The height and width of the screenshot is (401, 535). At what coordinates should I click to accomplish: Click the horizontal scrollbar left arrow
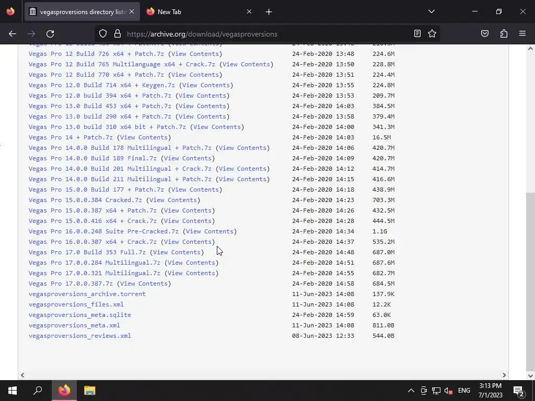point(22,375)
